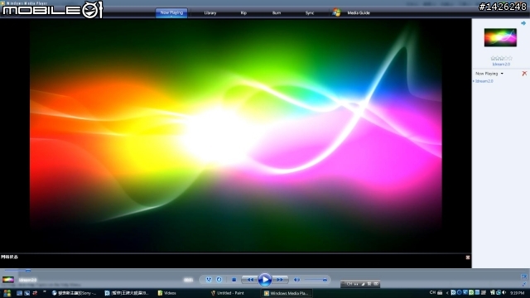Toggle repeat mode on

(219, 280)
